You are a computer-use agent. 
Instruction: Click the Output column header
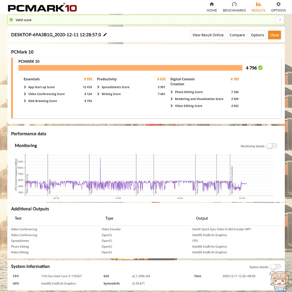202,218
